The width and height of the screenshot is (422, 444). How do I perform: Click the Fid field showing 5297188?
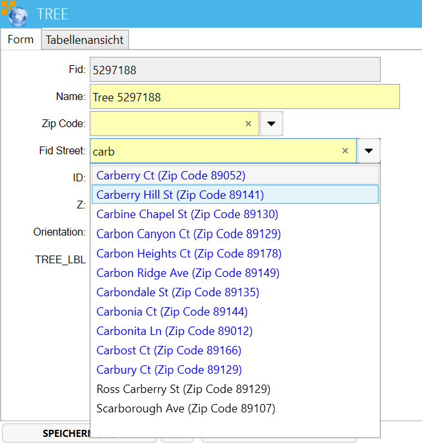click(235, 70)
